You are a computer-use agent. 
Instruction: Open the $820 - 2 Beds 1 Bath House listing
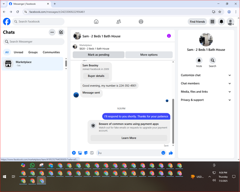pyautogui.click(x=95, y=48)
